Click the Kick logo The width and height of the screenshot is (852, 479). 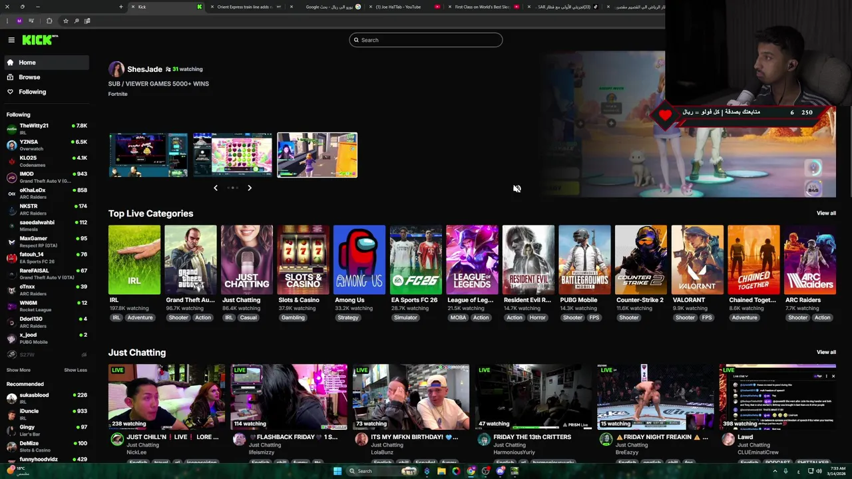coord(40,40)
